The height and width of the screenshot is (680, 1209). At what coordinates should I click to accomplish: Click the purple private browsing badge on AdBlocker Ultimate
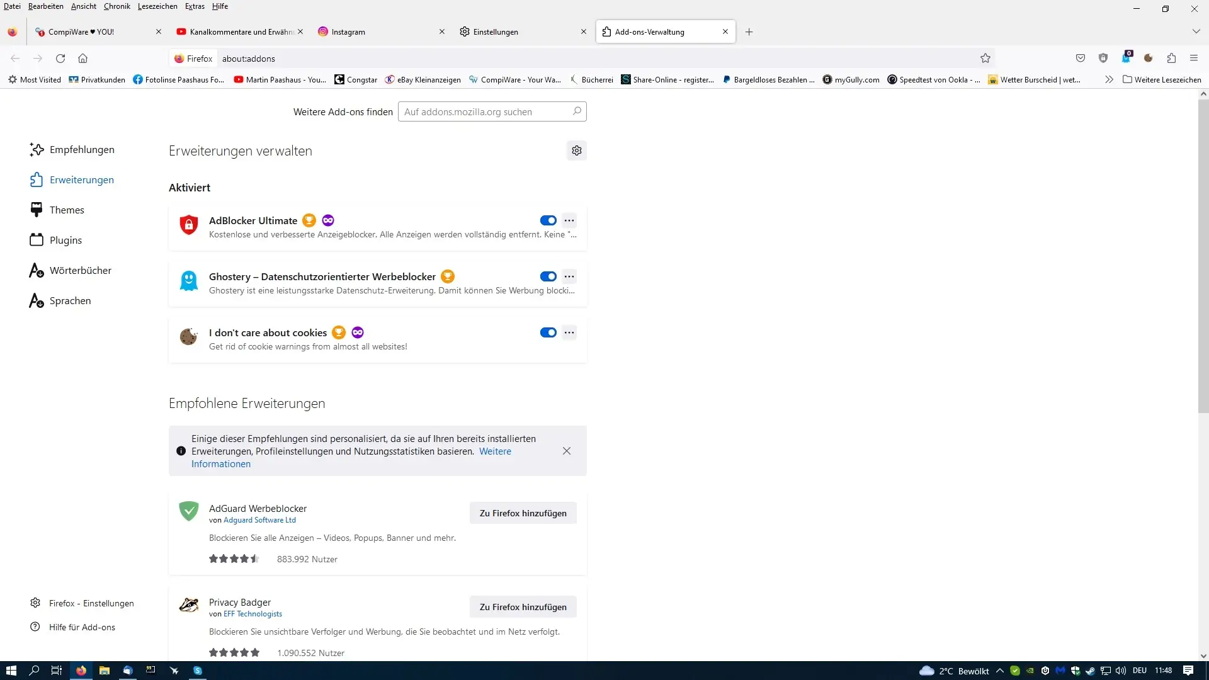point(328,220)
